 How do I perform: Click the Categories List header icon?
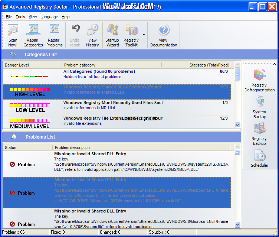13,54
